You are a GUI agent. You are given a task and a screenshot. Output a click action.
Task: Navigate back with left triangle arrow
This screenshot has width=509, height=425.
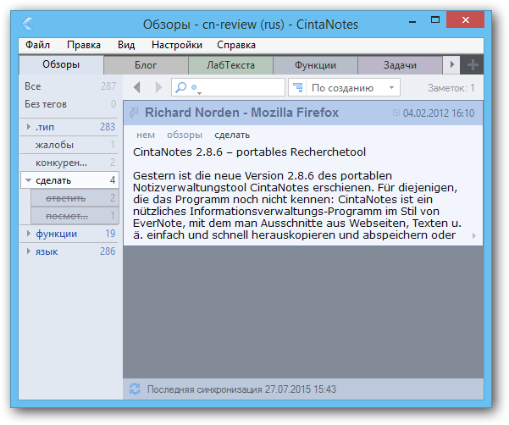[137, 87]
